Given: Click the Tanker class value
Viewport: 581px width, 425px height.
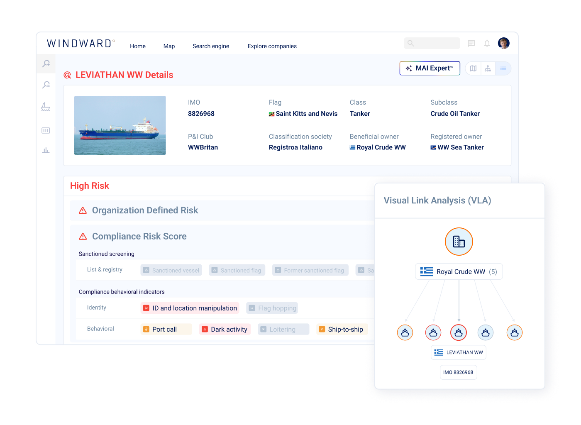Looking at the screenshot, I should tap(360, 114).
